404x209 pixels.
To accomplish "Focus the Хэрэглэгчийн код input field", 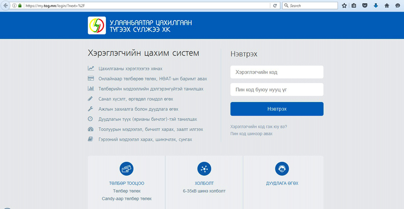I will 277,72.
